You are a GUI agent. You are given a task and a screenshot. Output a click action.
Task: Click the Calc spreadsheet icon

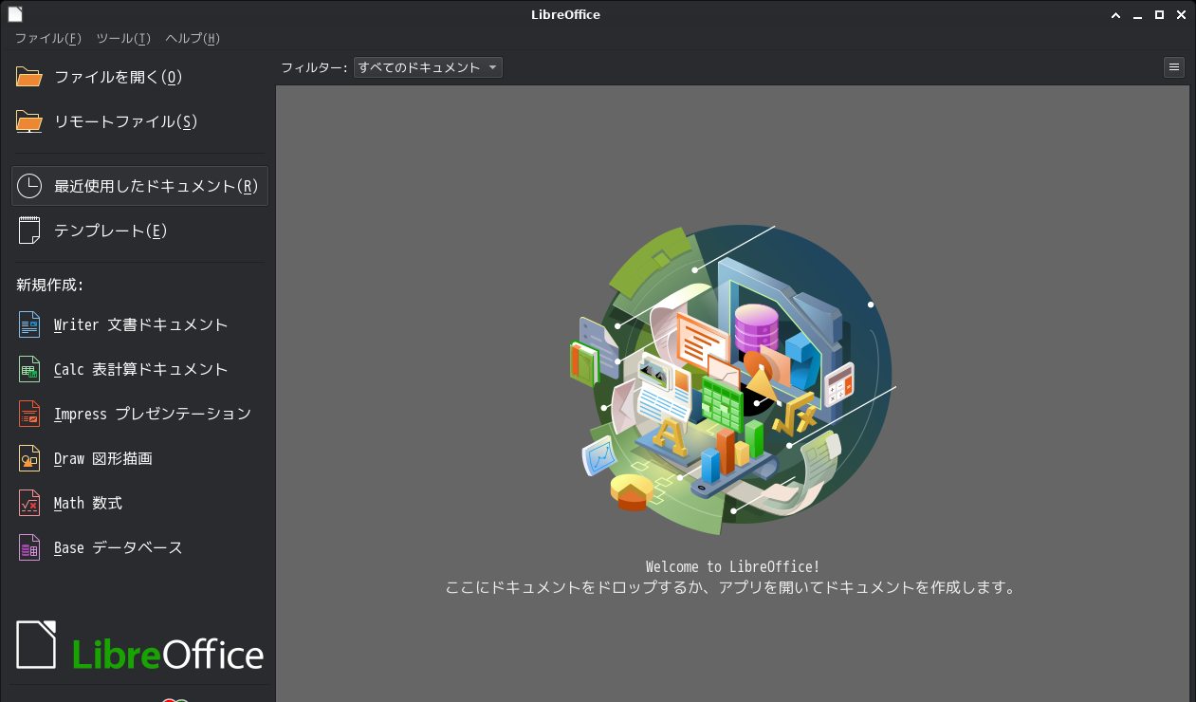tap(29, 369)
